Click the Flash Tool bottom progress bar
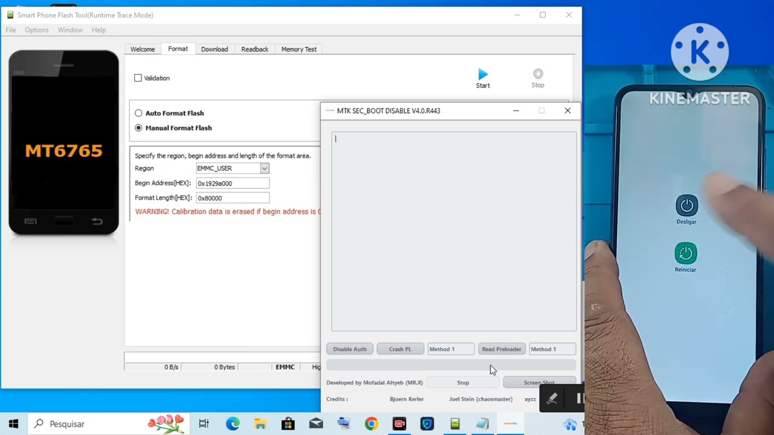 point(222,357)
